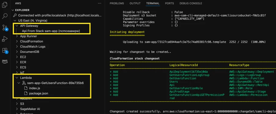Expand the S3 node
This screenshot has height=114, width=276.
[17, 104]
